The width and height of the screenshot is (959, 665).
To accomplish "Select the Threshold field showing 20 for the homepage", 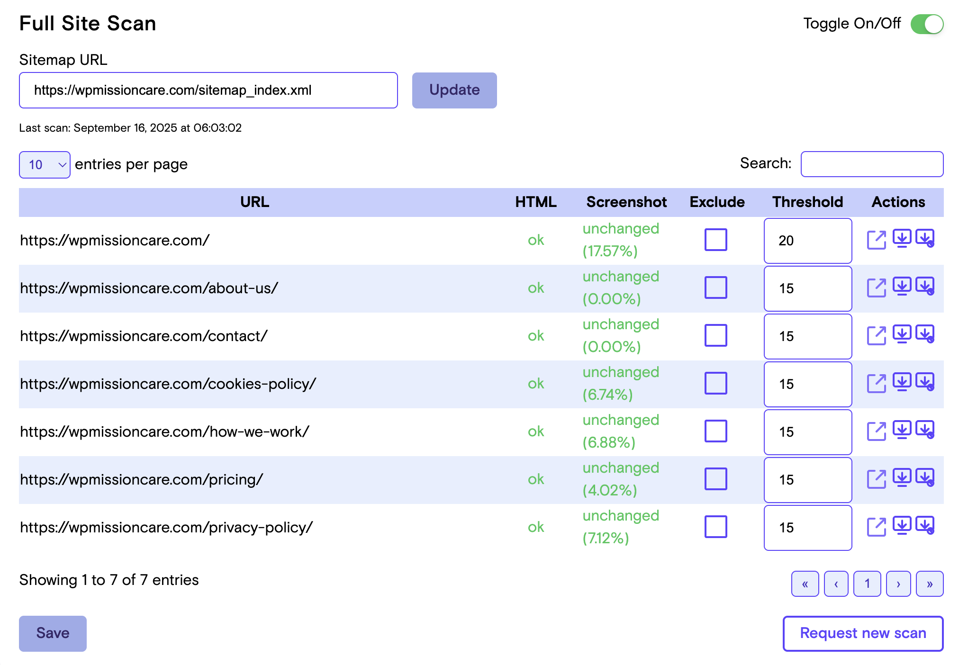I will pyautogui.click(x=807, y=240).
